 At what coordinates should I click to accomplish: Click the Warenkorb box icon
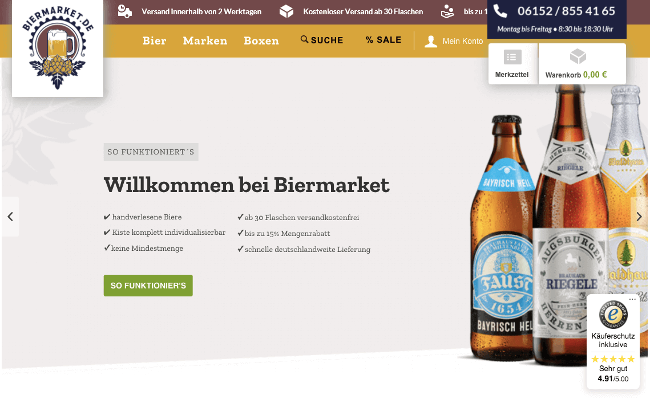(x=578, y=56)
